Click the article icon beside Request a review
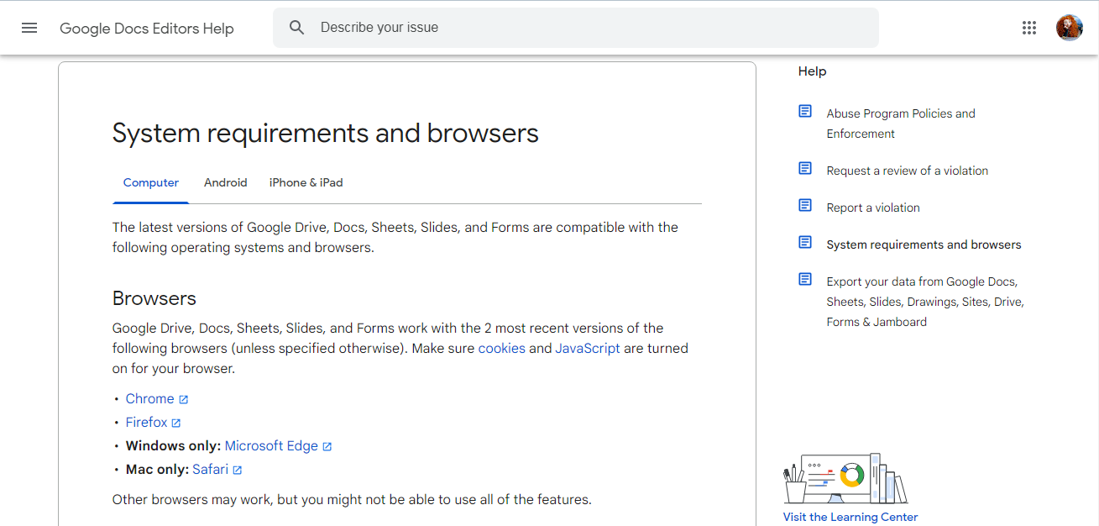Viewport: 1099px width, 526px height. pos(805,168)
